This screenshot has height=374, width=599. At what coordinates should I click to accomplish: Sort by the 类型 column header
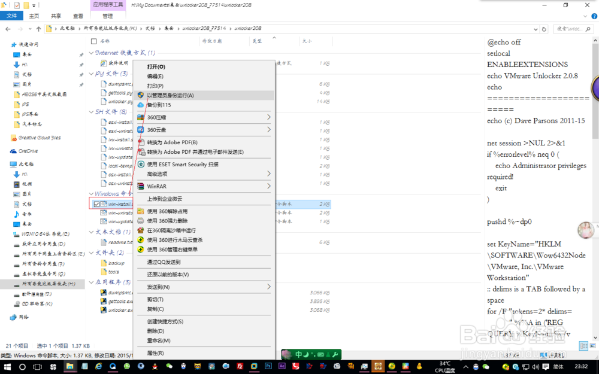(x=257, y=41)
